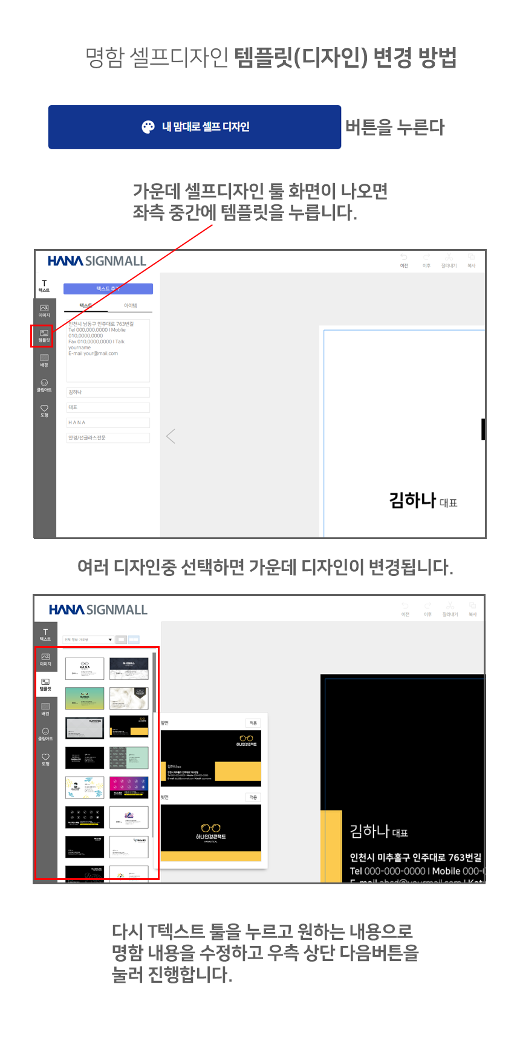Image resolution: width=520 pixels, height=1042 pixels.
Task: Select T 텍스트 tool in lower editor sidebar
Action: 45,634
